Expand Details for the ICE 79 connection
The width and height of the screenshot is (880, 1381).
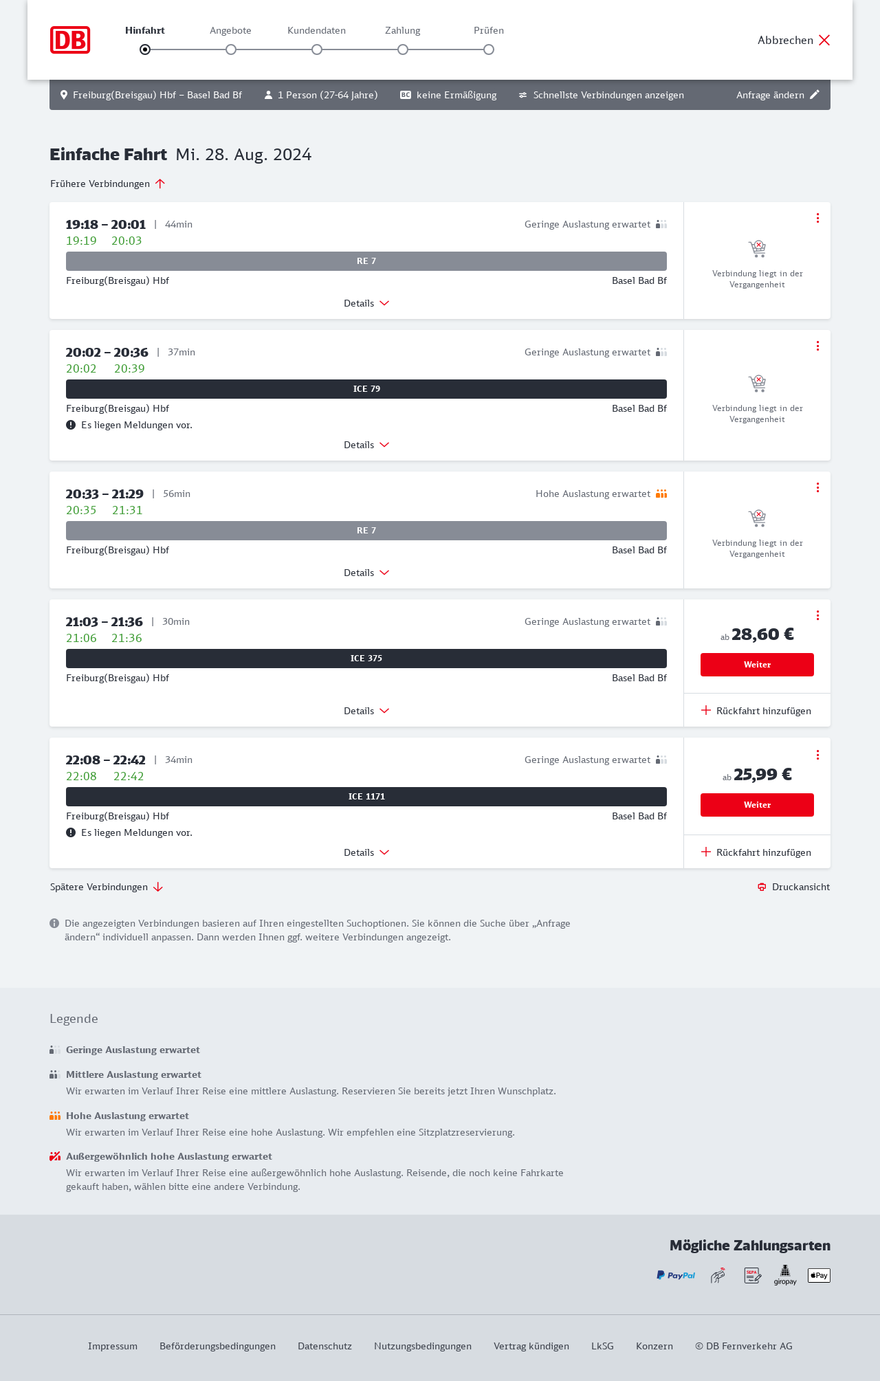click(x=366, y=445)
